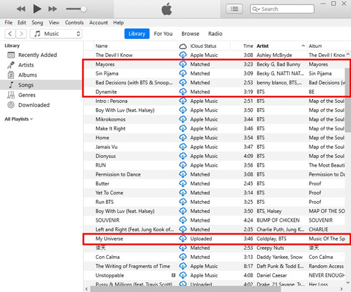The width and height of the screenshot is (351, 292).
Task: Select Genres in the sidebar
Action: point(27,95)
